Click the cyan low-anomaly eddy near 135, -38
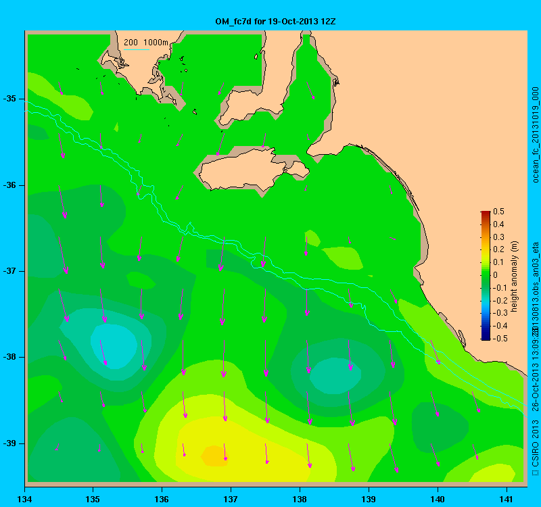Image resolution: width=541 pixels, height=507 pixels. 114,346
